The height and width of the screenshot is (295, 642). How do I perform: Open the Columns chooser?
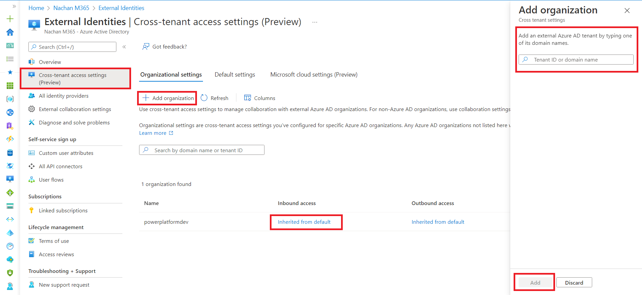(260, 98)
